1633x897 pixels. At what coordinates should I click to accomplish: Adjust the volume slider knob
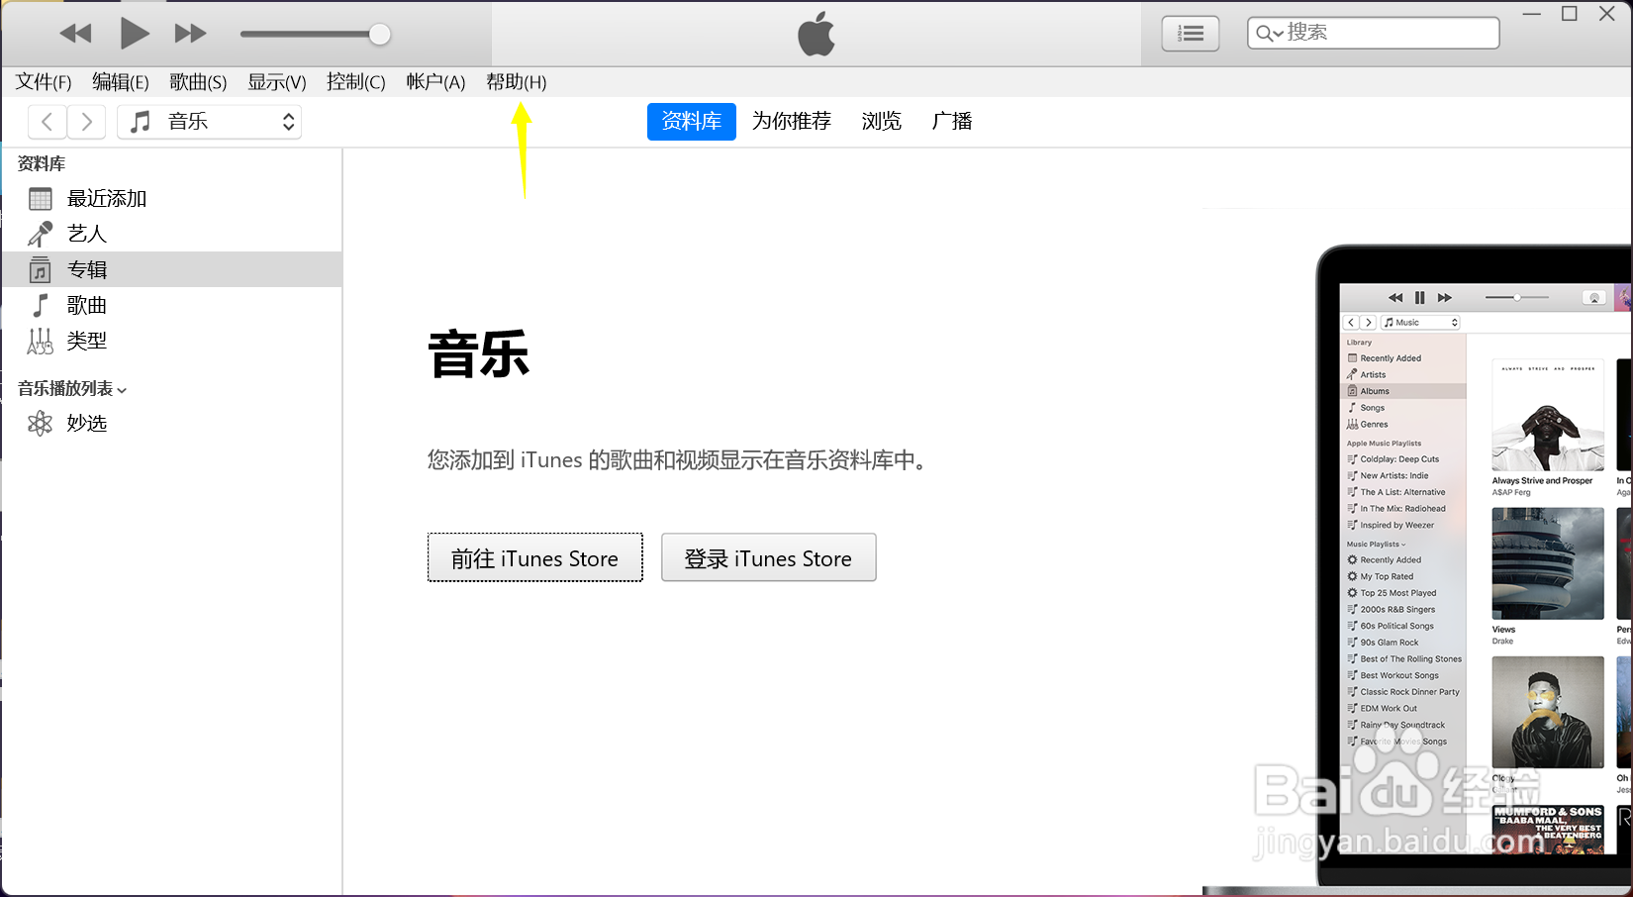click(379, 35)
